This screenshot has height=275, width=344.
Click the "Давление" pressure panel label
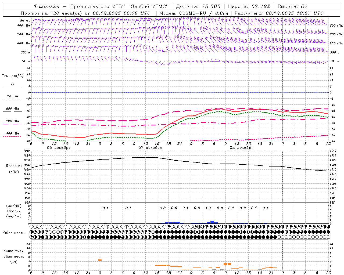click(x=14, y=166)
